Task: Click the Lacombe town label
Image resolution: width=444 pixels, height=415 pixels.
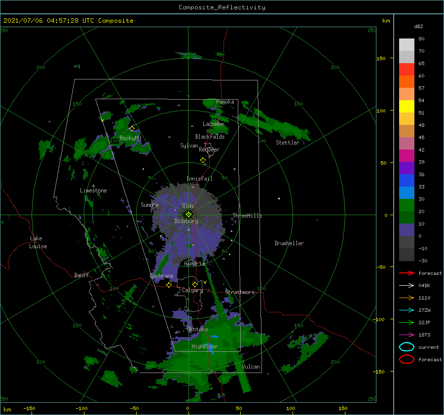Action: 213,124
